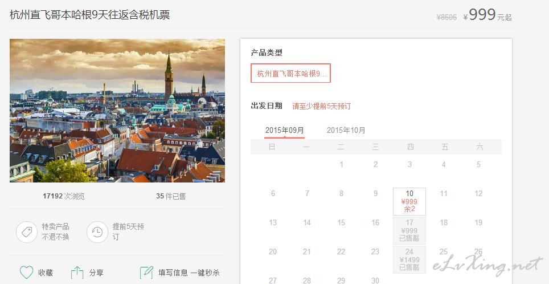
Task: Click sold-out date 24 at ¥1499
Action: pyautogui.click(x=409, y=259)
